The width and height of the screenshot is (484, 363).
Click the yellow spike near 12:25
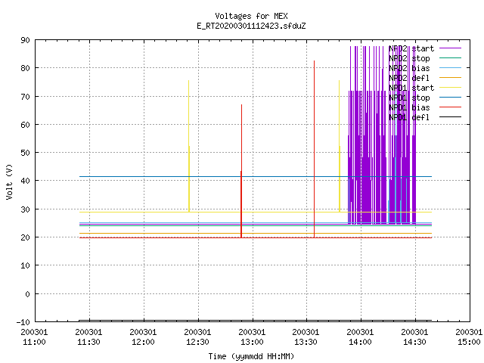(x=189, y=145)
